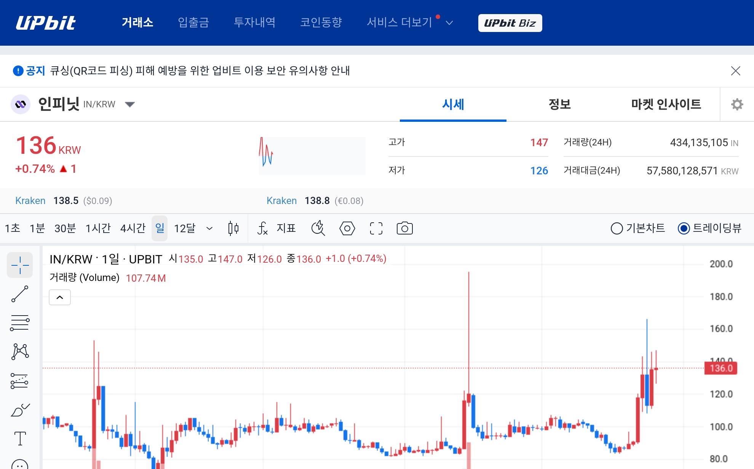Viewport: 754px width, 469px height.
Task: Select the forecast and measurement tool
Action: pos(20,381)
